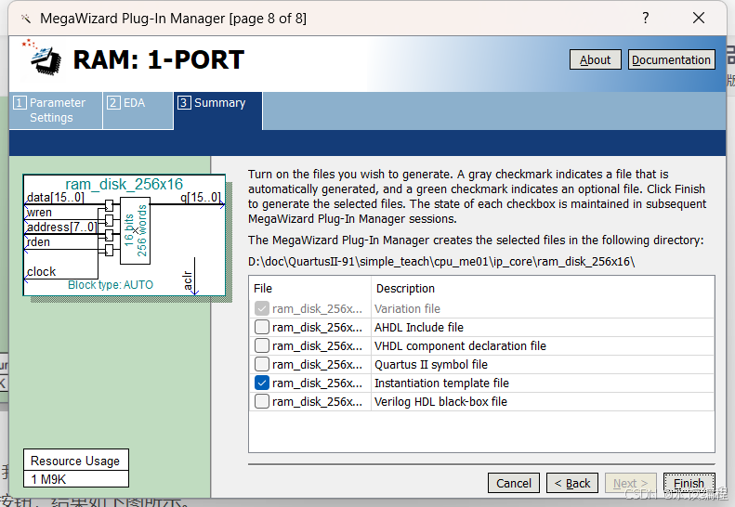Select Quartus II symbol file description
Screen dimensions: 735x507
click(431, 365)
